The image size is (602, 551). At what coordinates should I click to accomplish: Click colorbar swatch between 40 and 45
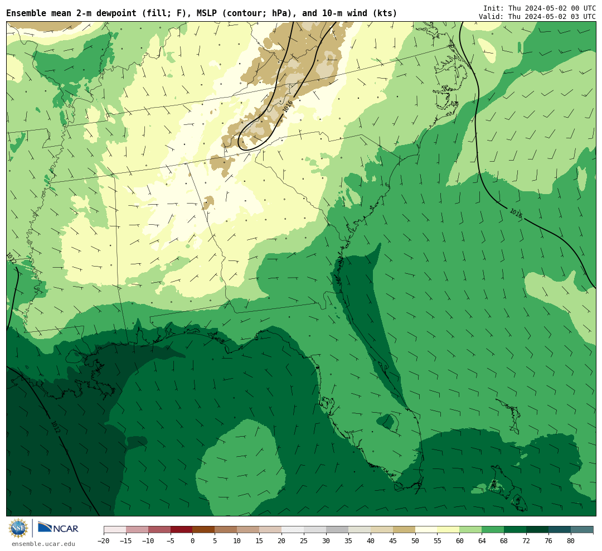click(x=382, y=530)
